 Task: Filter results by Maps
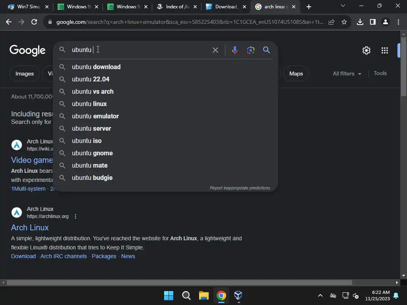[x=296, y=73]
